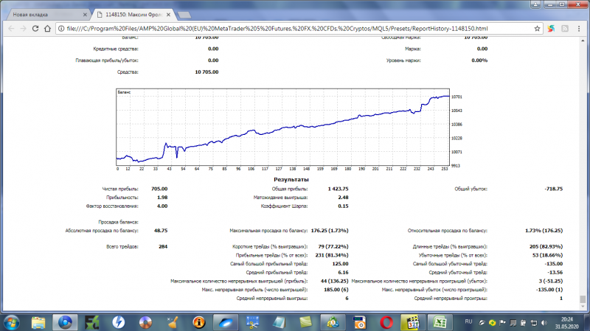The image size is (590, 331).
Task: Focus the address bar with ReportHistory URL
Action: click(x=299, y=29)
